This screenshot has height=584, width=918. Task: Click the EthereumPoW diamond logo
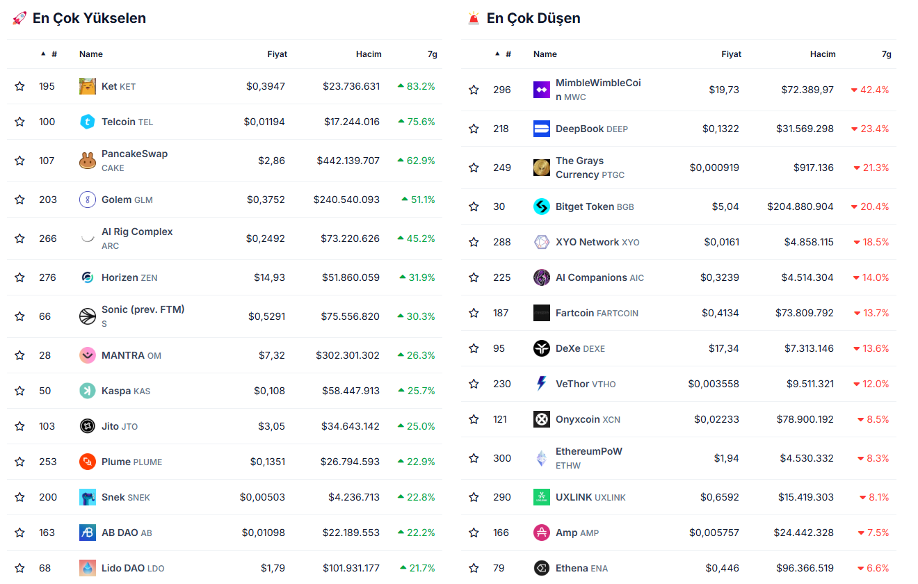(x=541, y=458)
